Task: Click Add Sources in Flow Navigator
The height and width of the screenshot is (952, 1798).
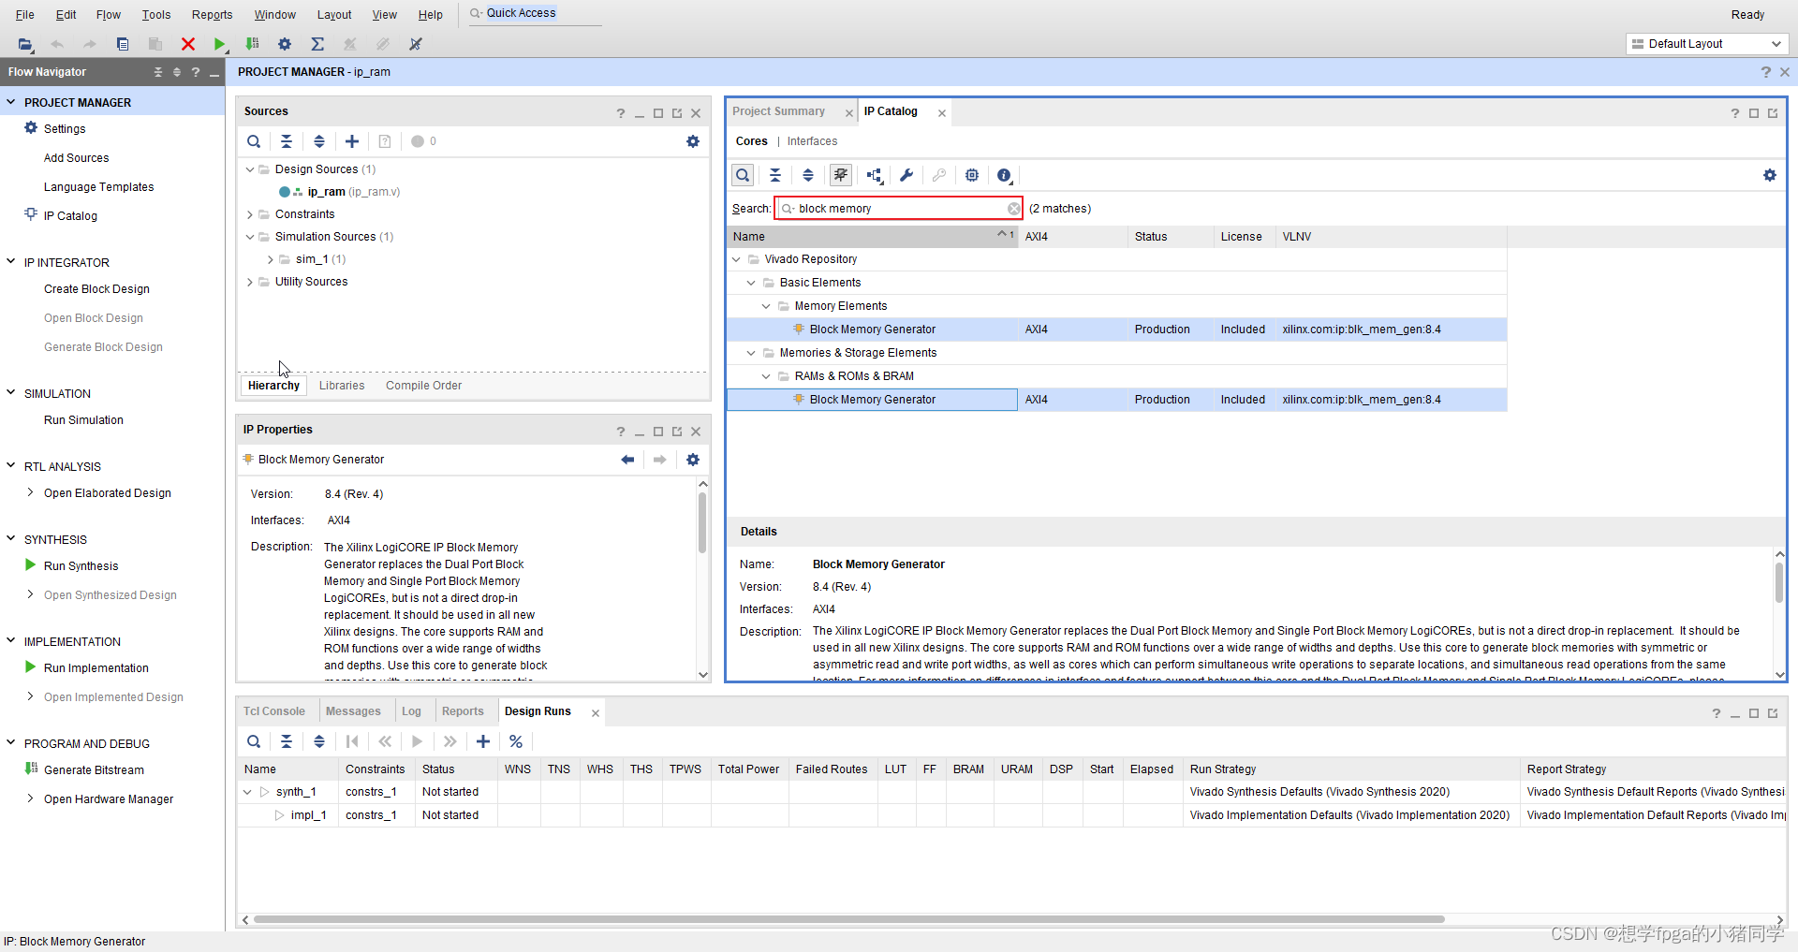Action: tap(77, 158)
